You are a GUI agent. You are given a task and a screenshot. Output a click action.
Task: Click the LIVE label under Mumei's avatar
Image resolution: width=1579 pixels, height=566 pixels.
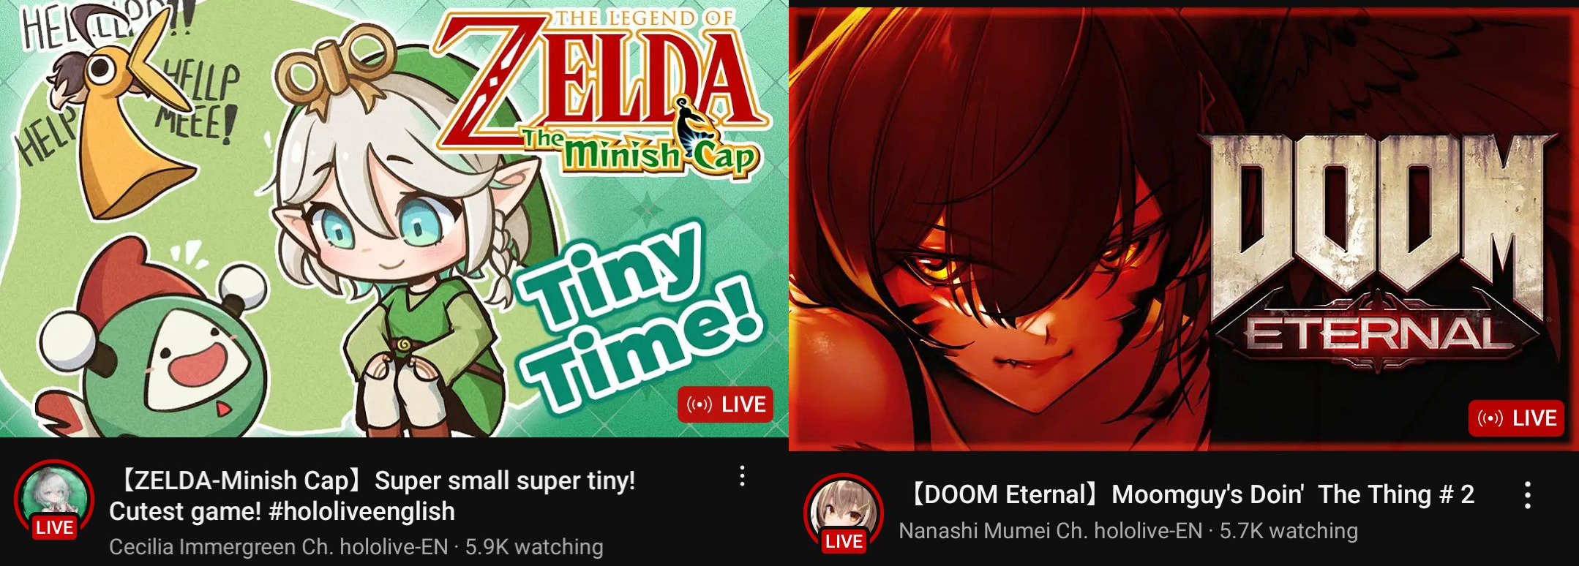(x=844, y=541)
